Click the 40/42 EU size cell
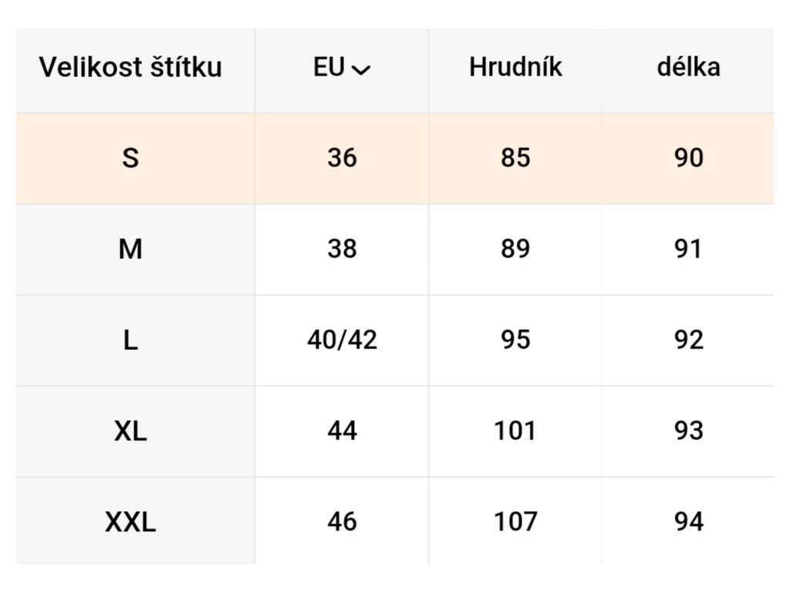The height and width of the screenshot is (592, 790). point(342,341)
